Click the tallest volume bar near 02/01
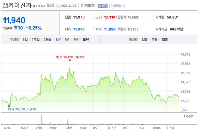This screenshot has width=197, height=135. [x=41, y=119]
